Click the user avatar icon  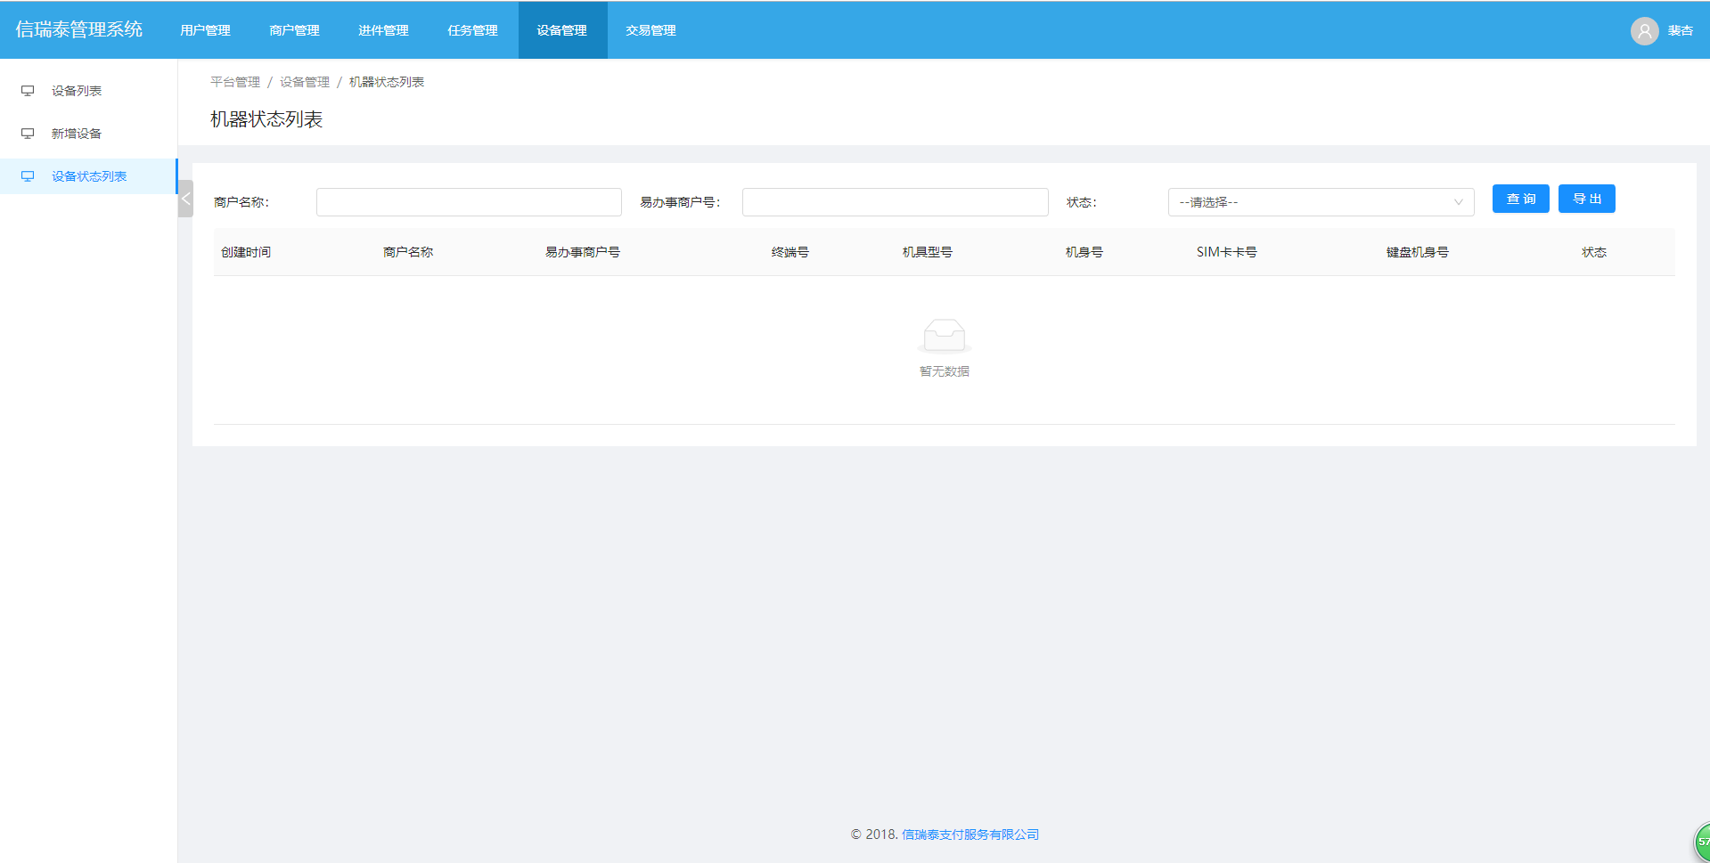1644,30
